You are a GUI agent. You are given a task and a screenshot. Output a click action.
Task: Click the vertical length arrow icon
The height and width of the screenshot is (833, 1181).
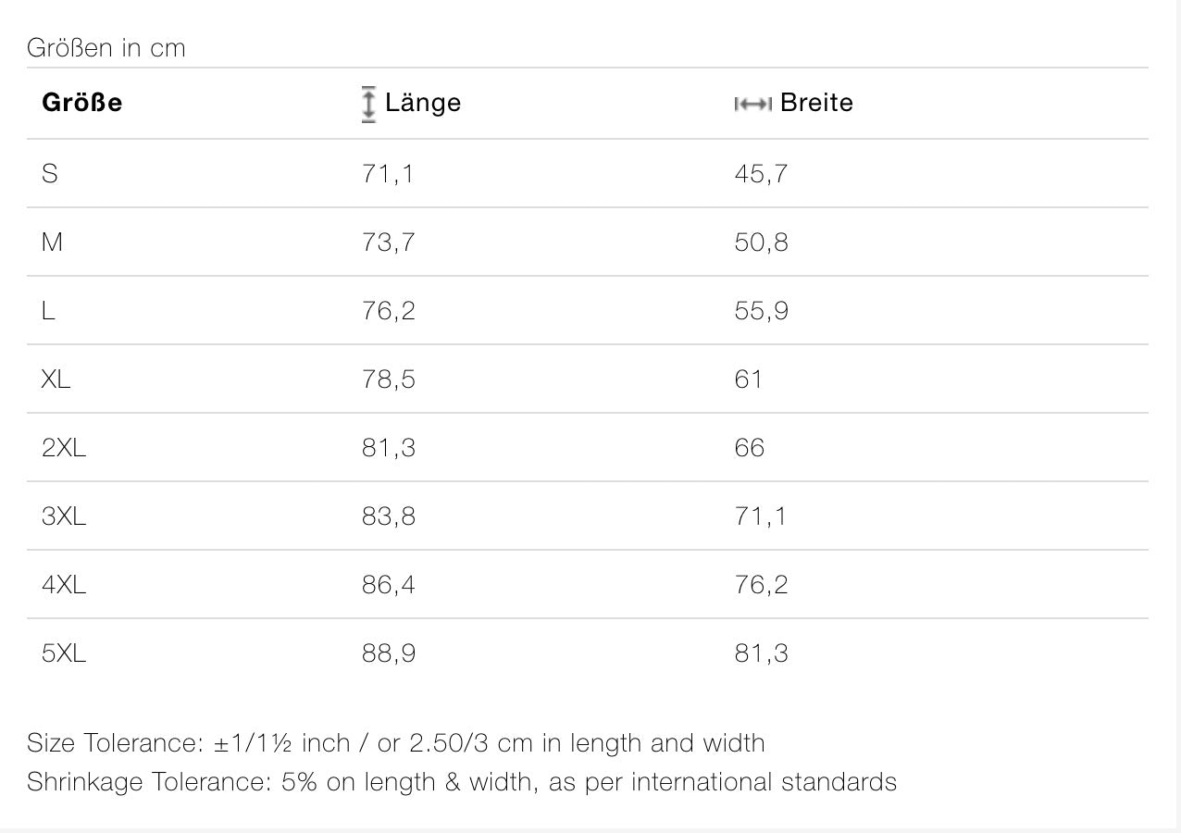368,104
